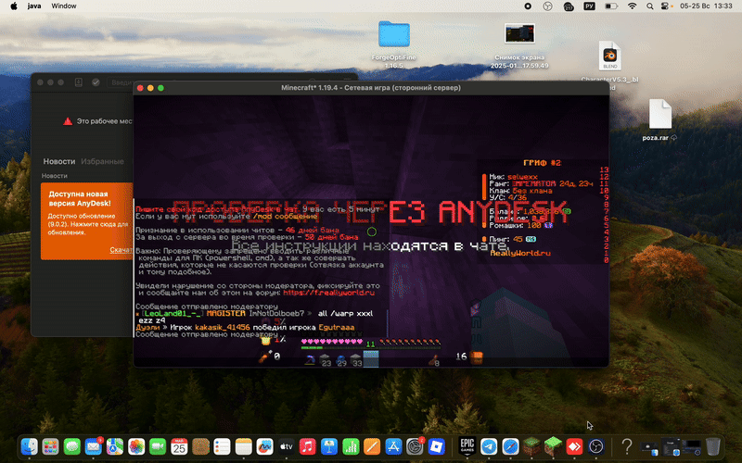Open Spotlight search in menu bar

tap(650, 6)
